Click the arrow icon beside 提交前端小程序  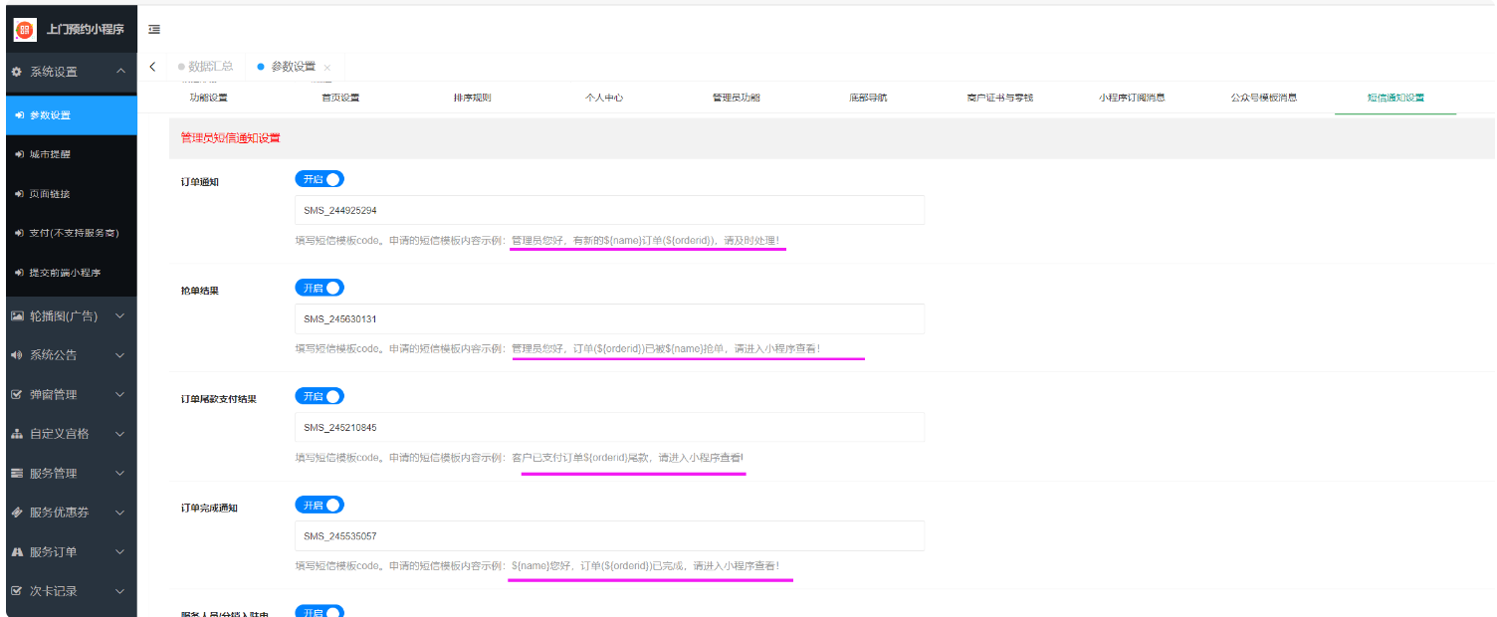click(20, 273)
